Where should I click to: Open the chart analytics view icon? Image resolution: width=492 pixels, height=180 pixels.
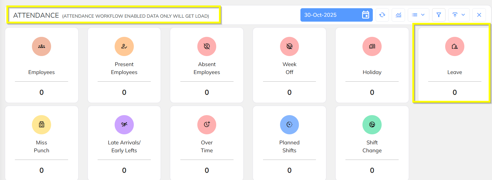[398, 15]
